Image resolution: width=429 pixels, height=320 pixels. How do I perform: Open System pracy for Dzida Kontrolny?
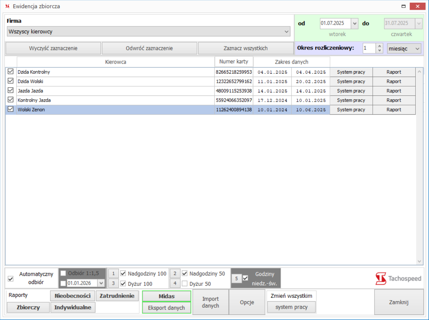[351, 72]
